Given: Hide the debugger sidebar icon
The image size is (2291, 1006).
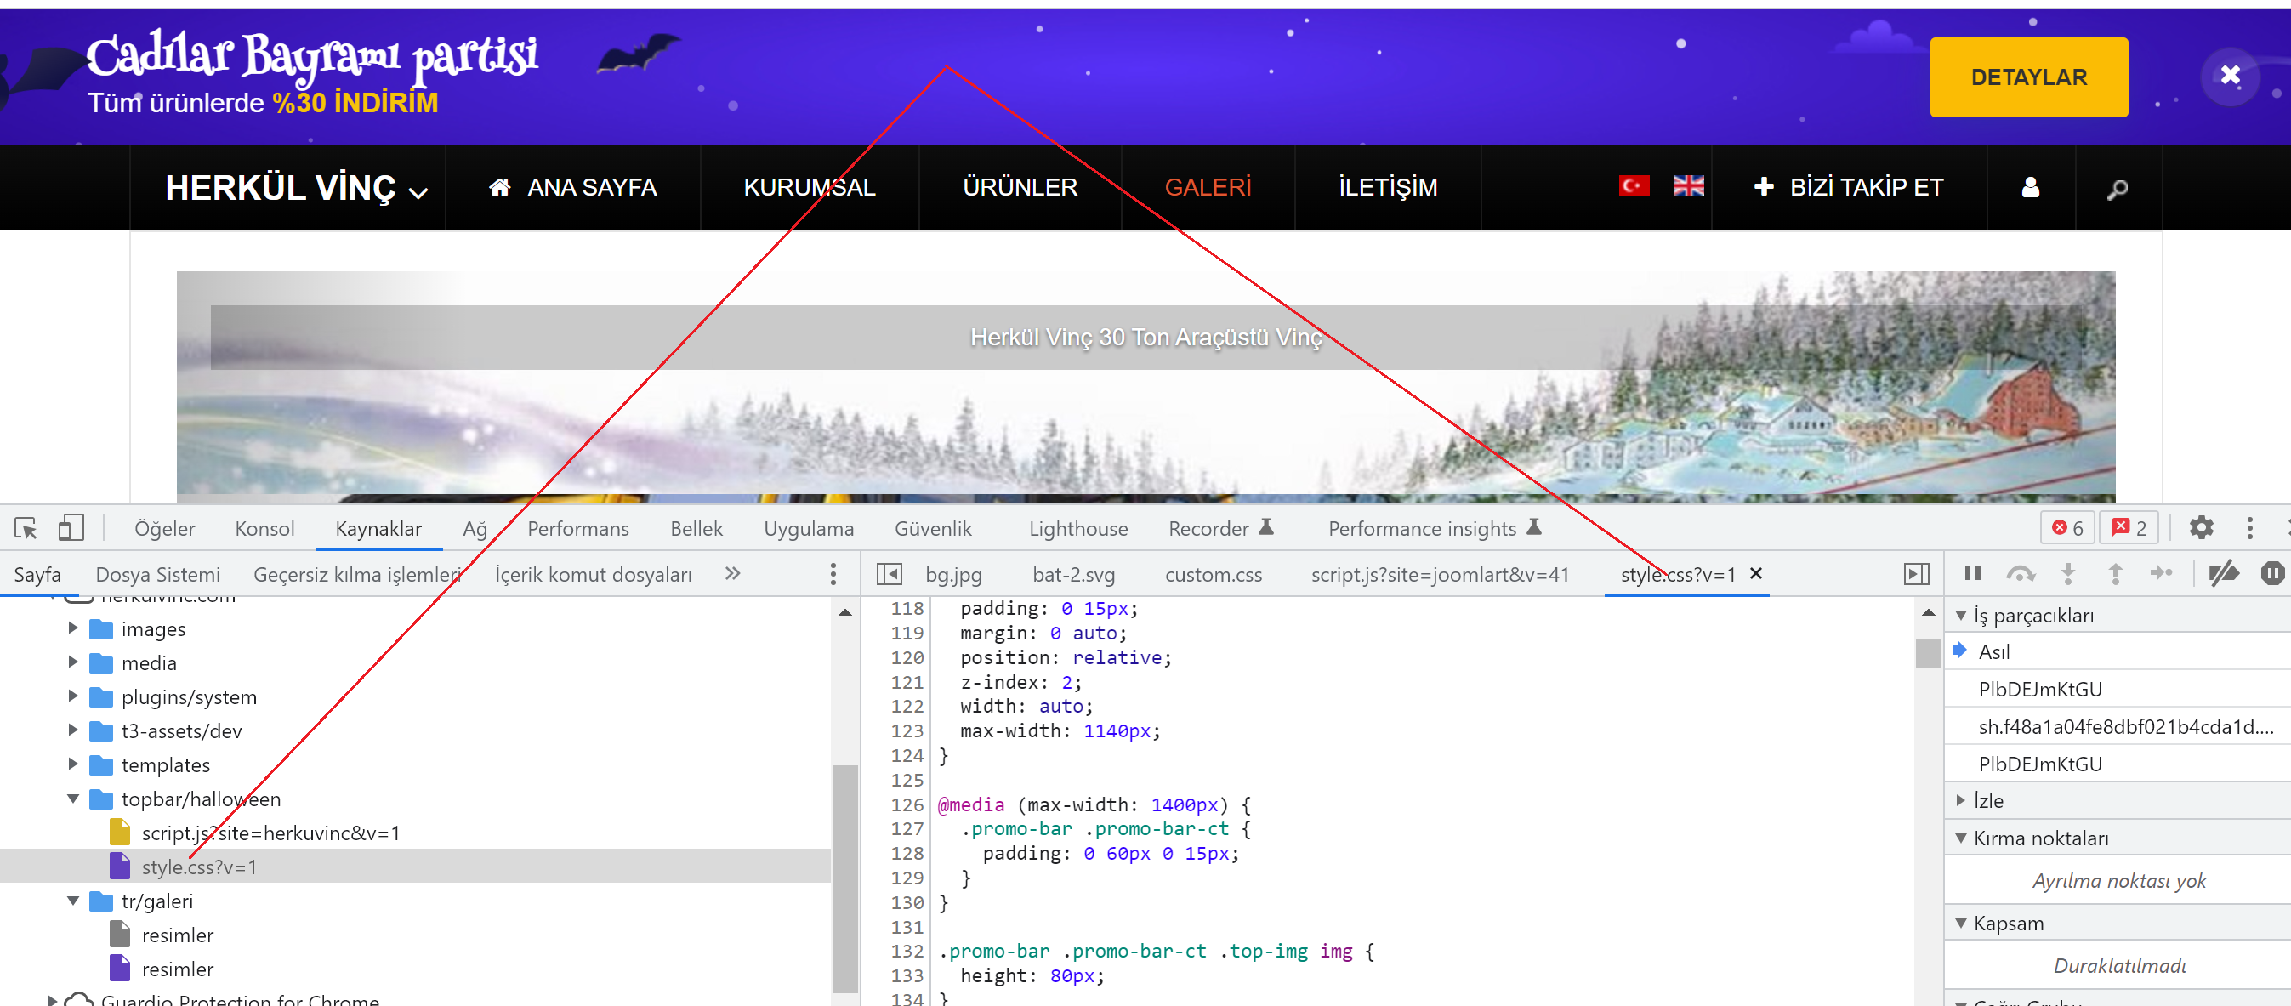Looking at the screenshot, I should [1916, 574].
